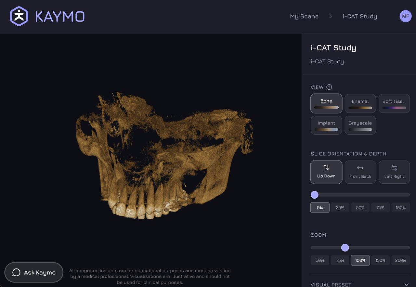Toggle the Enamel view mode

click(x=360, y=103)
